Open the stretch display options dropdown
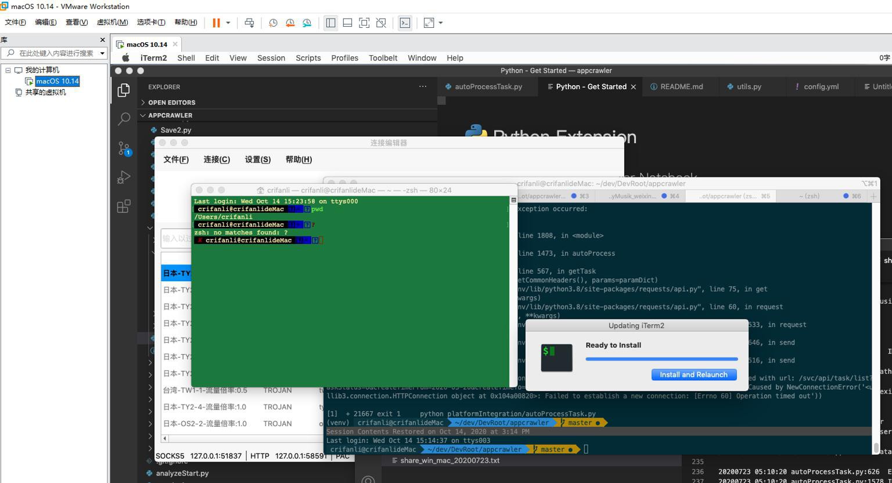The width and height of the screenshot is (892, 483). click(441, 23)
